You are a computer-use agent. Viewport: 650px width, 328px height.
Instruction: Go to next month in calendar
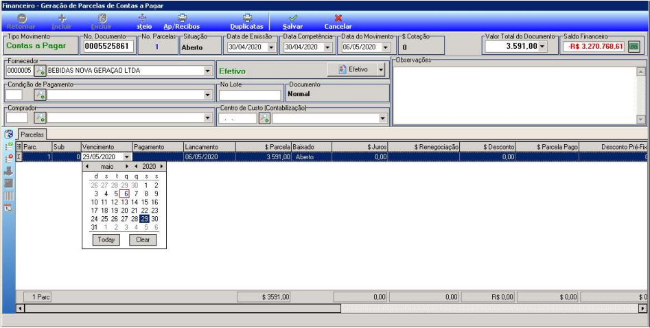[x=127, y=166]
